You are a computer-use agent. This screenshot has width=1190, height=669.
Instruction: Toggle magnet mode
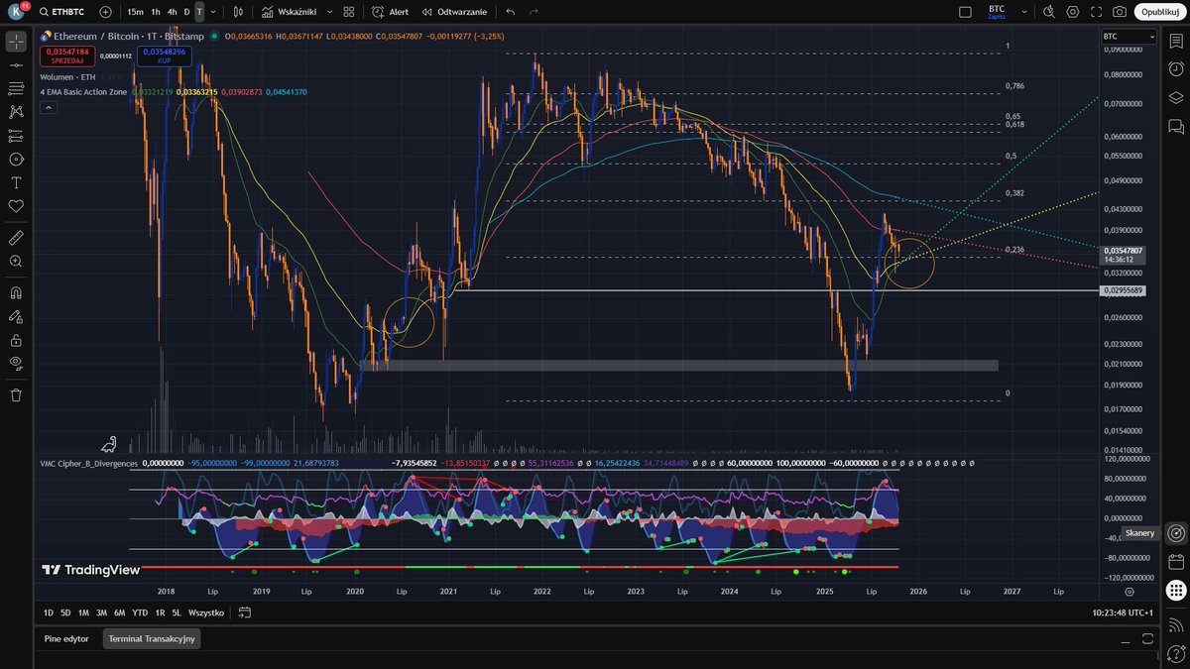16,293
